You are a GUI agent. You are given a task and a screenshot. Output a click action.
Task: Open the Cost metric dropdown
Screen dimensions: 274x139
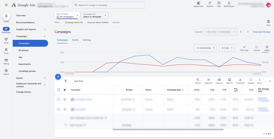tap(227, 48)
